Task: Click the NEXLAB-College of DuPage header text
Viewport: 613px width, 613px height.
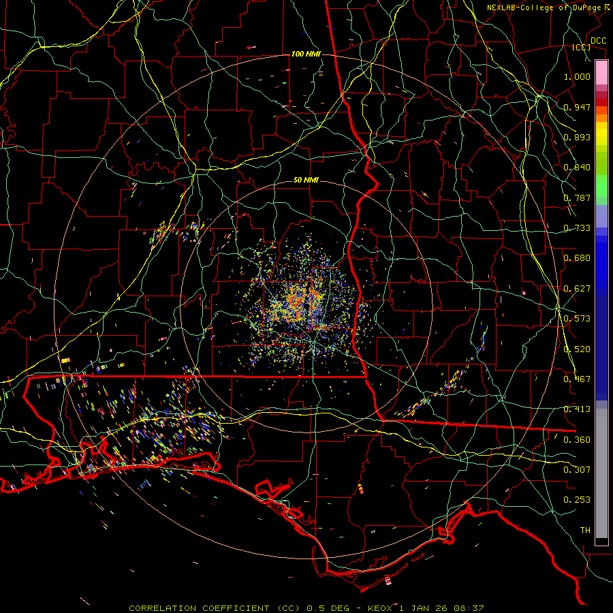Action: (544, 7)
